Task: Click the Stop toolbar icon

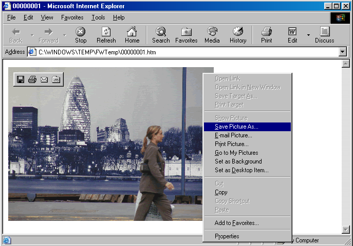Action: 81,34
